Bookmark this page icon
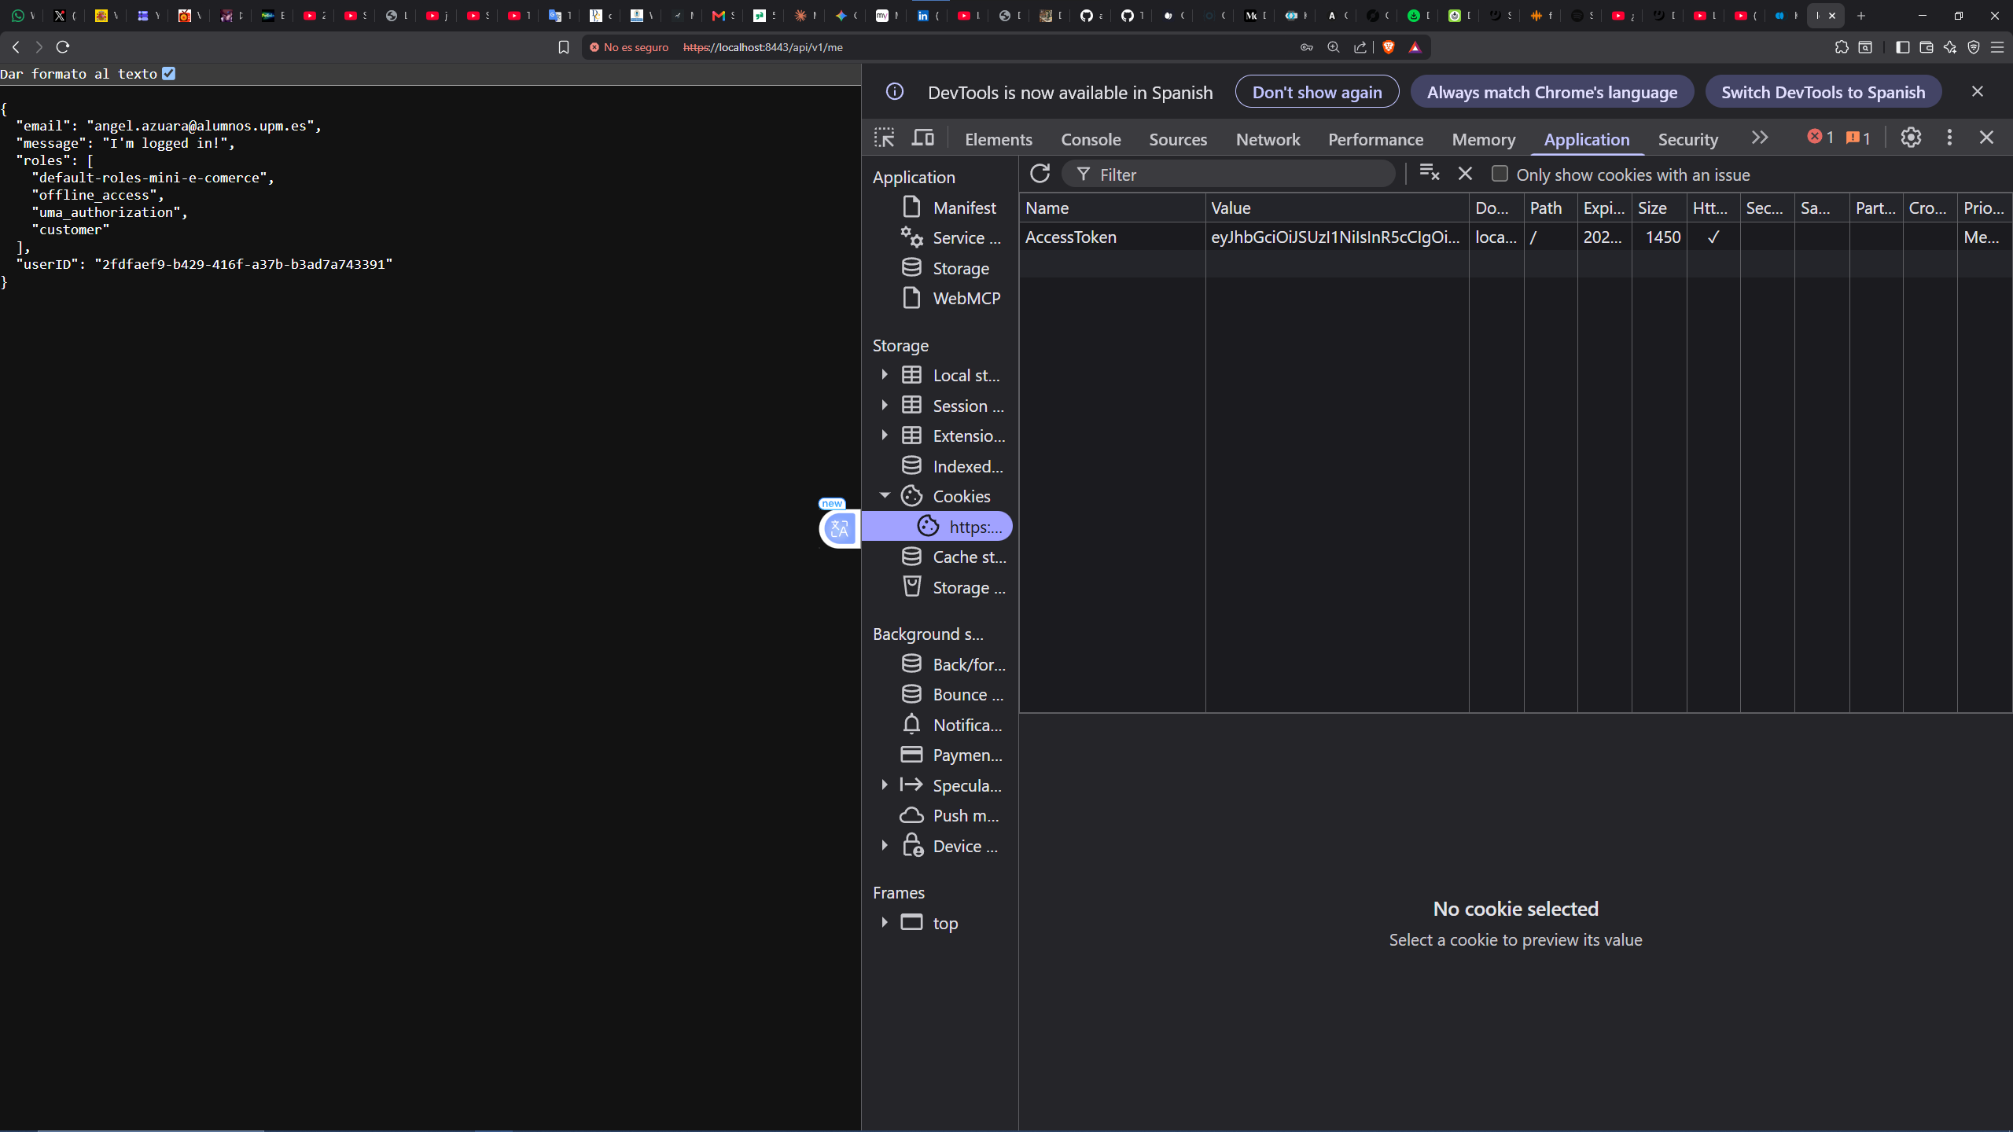 [x=563, y=47]
